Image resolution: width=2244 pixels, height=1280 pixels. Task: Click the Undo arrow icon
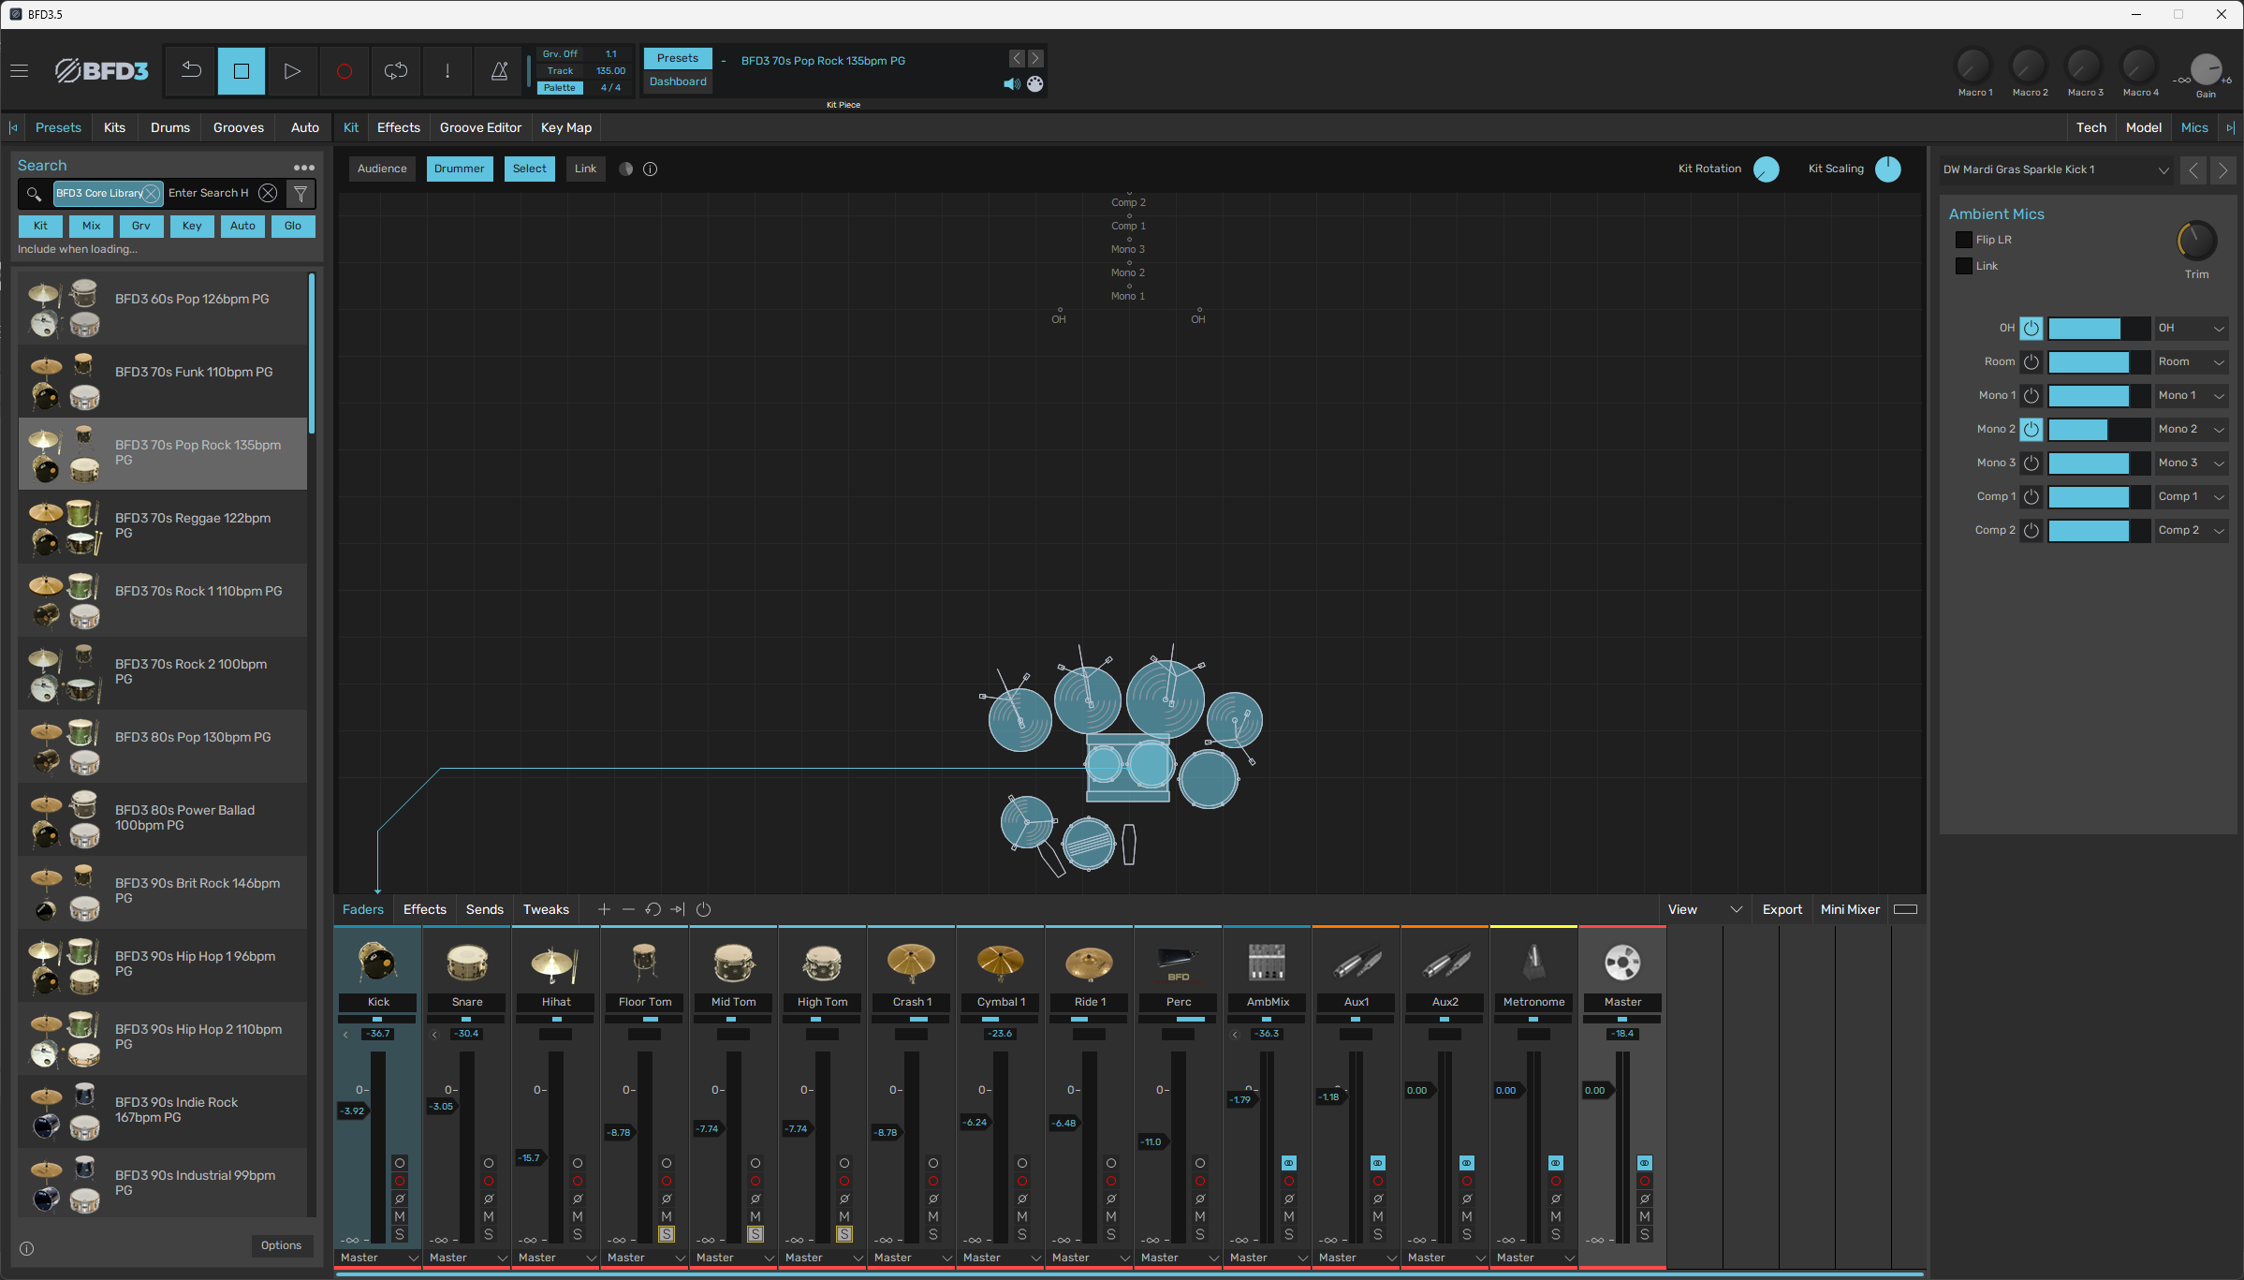click(x=191, y=71)
